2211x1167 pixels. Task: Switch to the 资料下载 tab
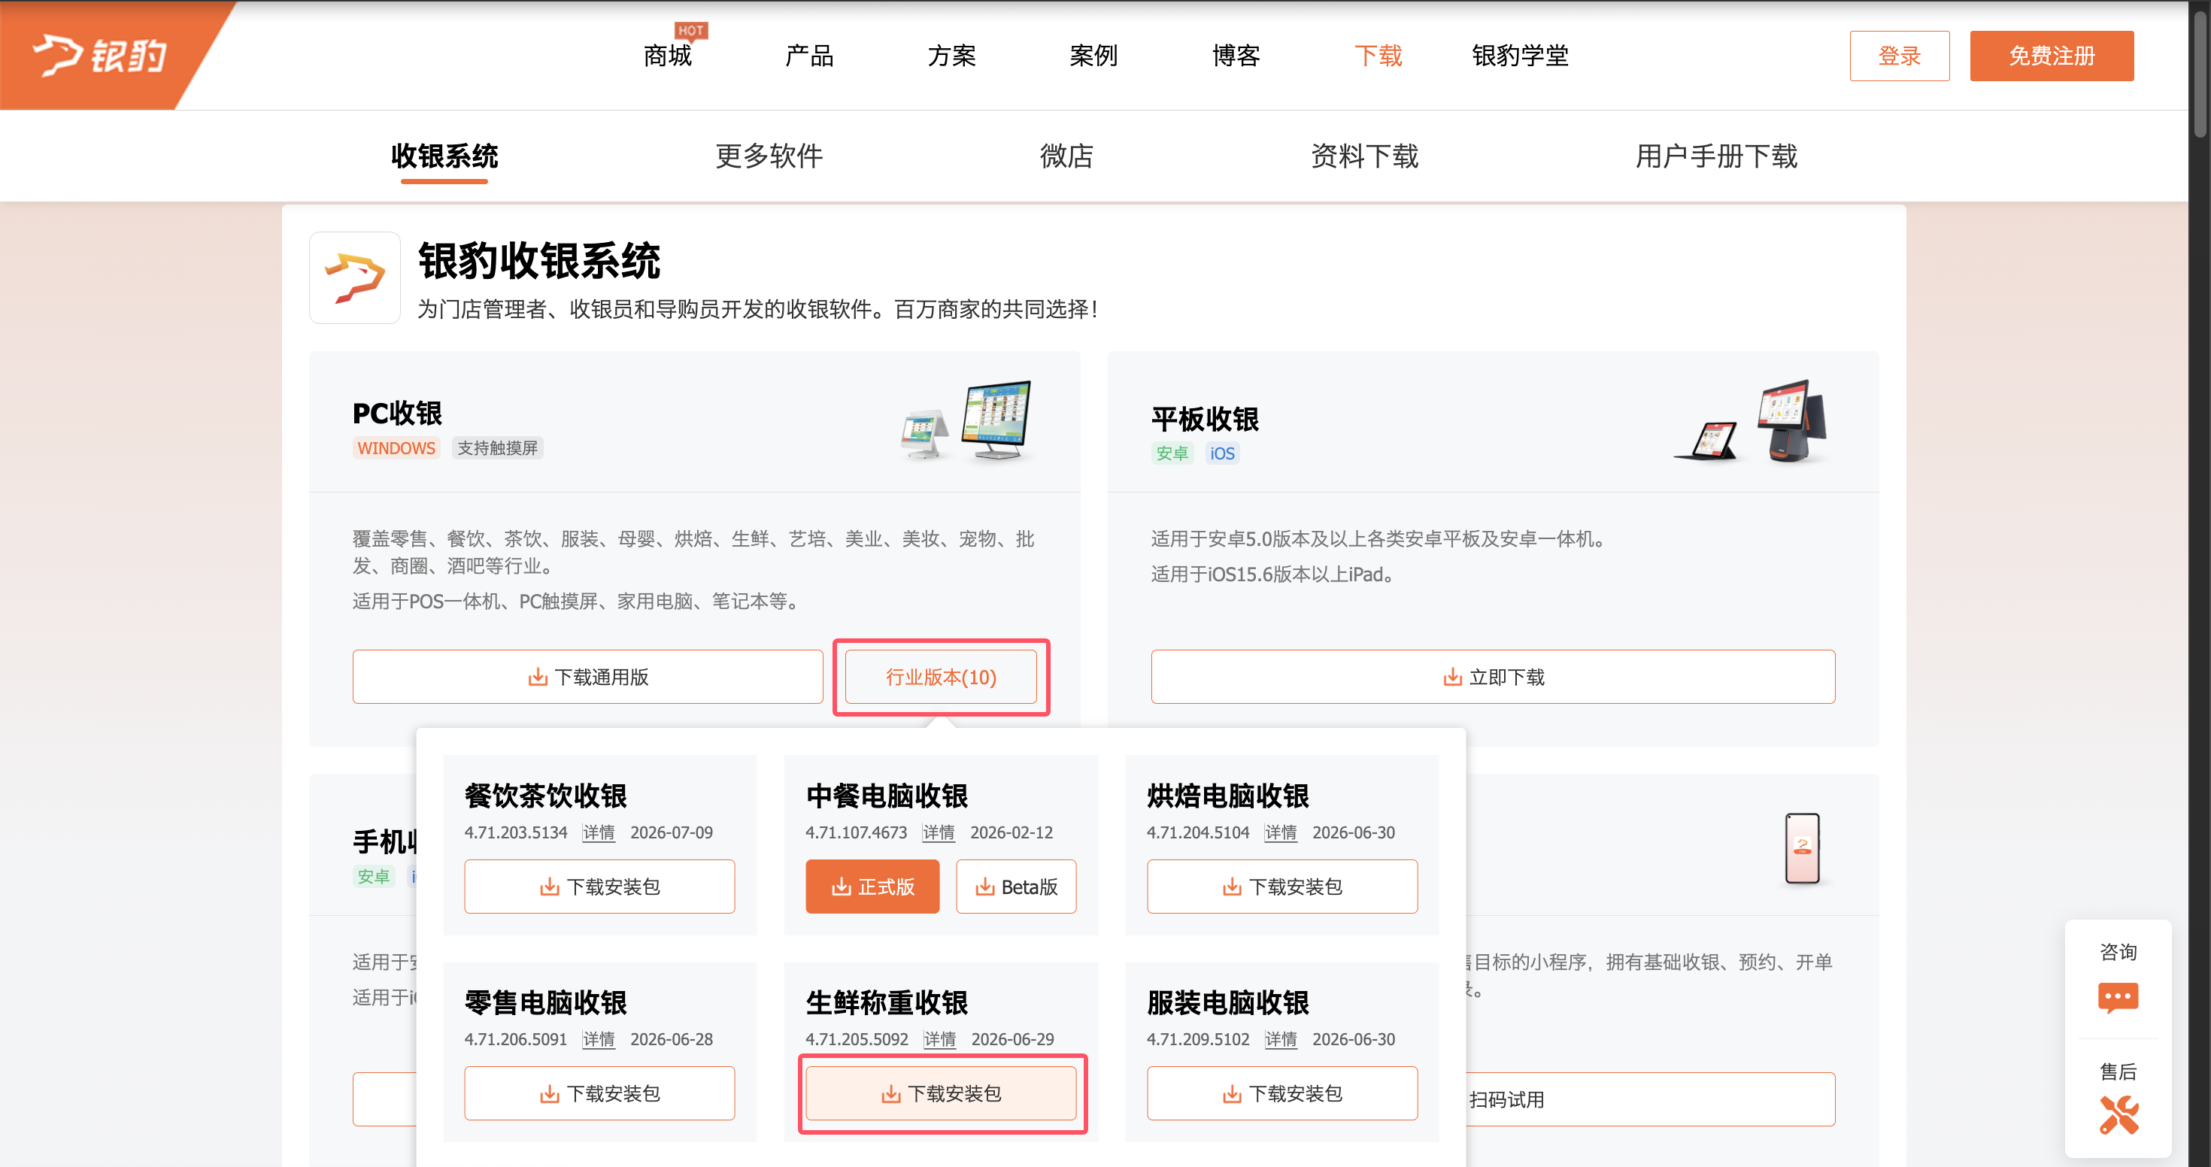1364,156
